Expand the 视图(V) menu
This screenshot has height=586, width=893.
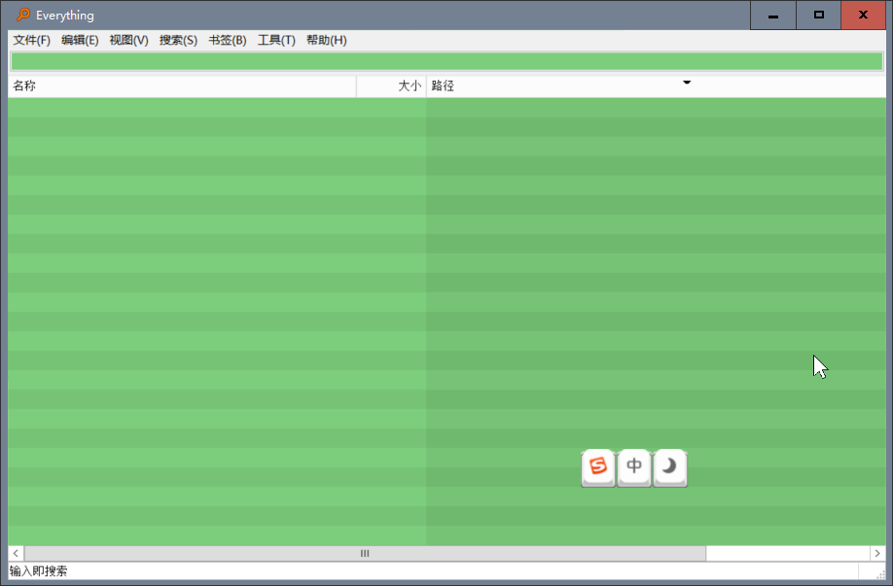click(128, 40)
